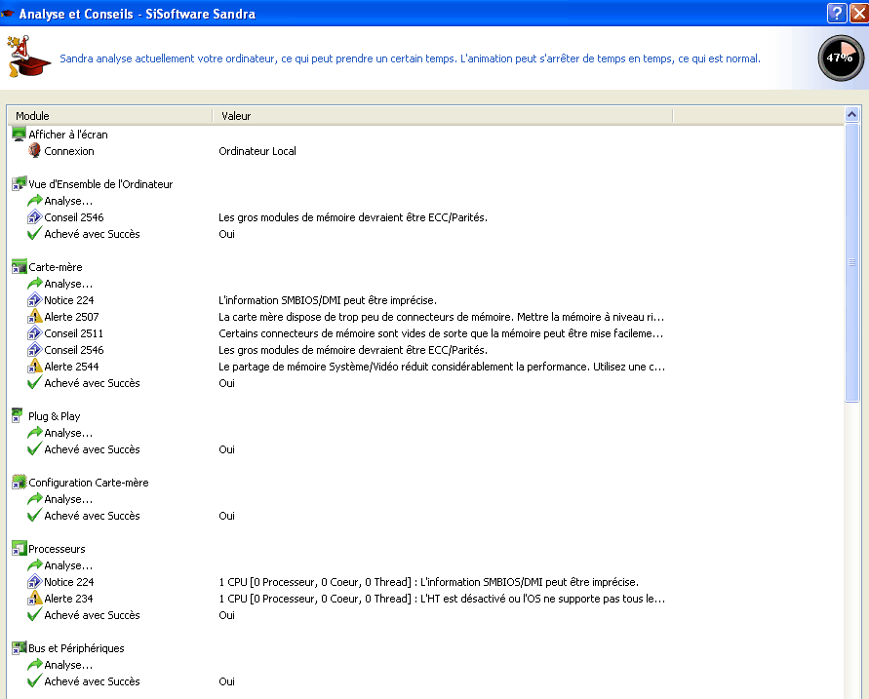
Task: Click the Conseil 2511 tip icon
Action: click(x=35, y=332)
